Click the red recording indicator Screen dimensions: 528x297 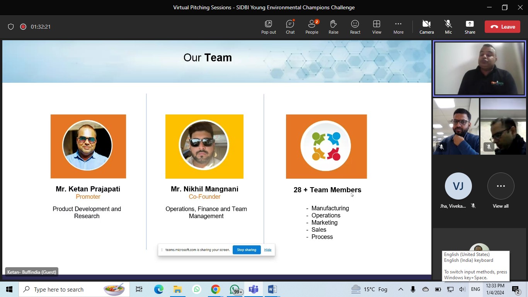coord(23,27)
